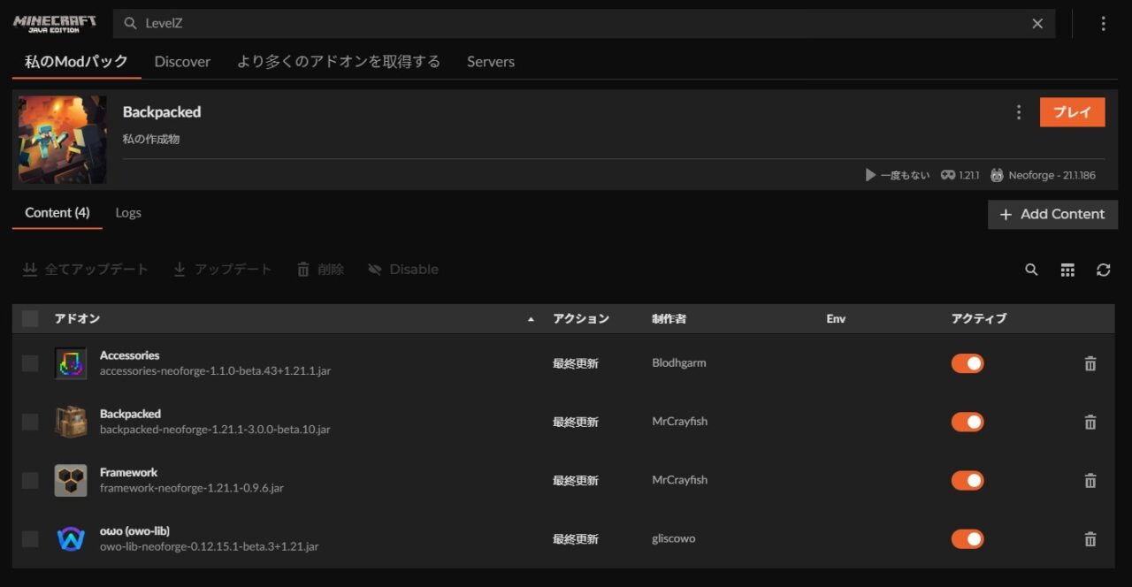This screenshot has height=587, width=1132.
Task: Delete the Framework addon via trash icon
Action: tap(1090, 480)
